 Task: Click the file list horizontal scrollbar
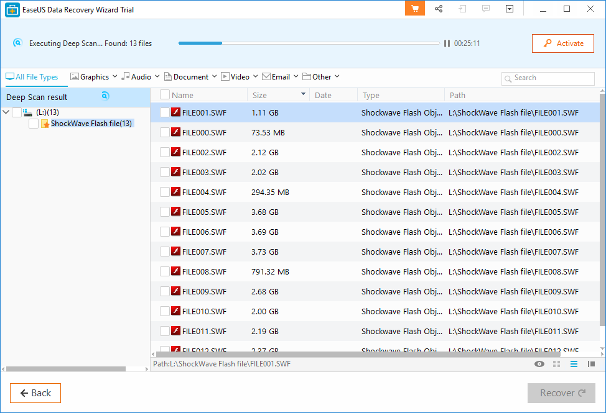tap(358, 353)
